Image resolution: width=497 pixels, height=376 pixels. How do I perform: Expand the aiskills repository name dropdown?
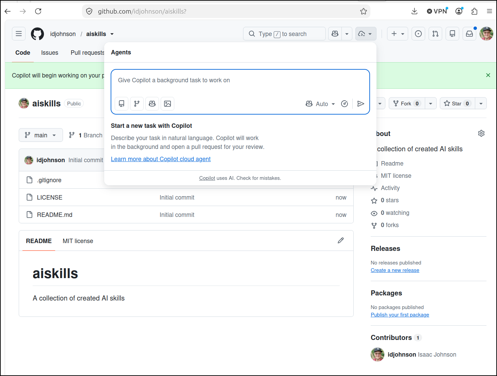[112, 34]
